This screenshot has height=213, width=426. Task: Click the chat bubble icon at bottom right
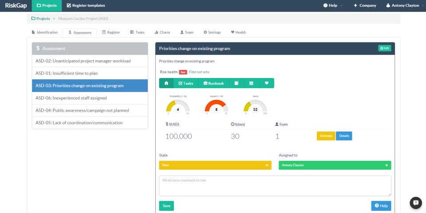pyautogui.click(x=415, y=202)
